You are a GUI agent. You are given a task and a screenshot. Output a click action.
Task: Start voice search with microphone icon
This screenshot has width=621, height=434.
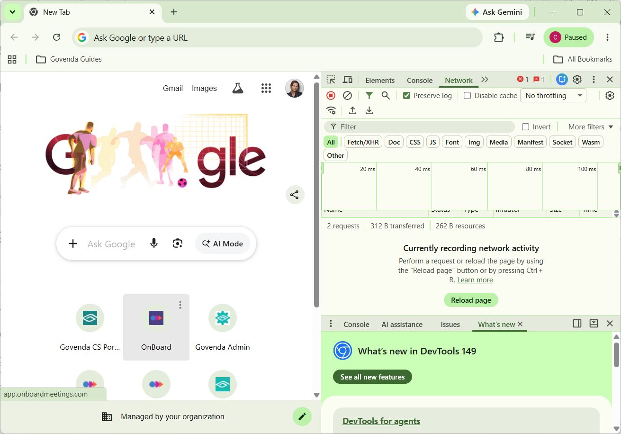click(x=154, y=244)
